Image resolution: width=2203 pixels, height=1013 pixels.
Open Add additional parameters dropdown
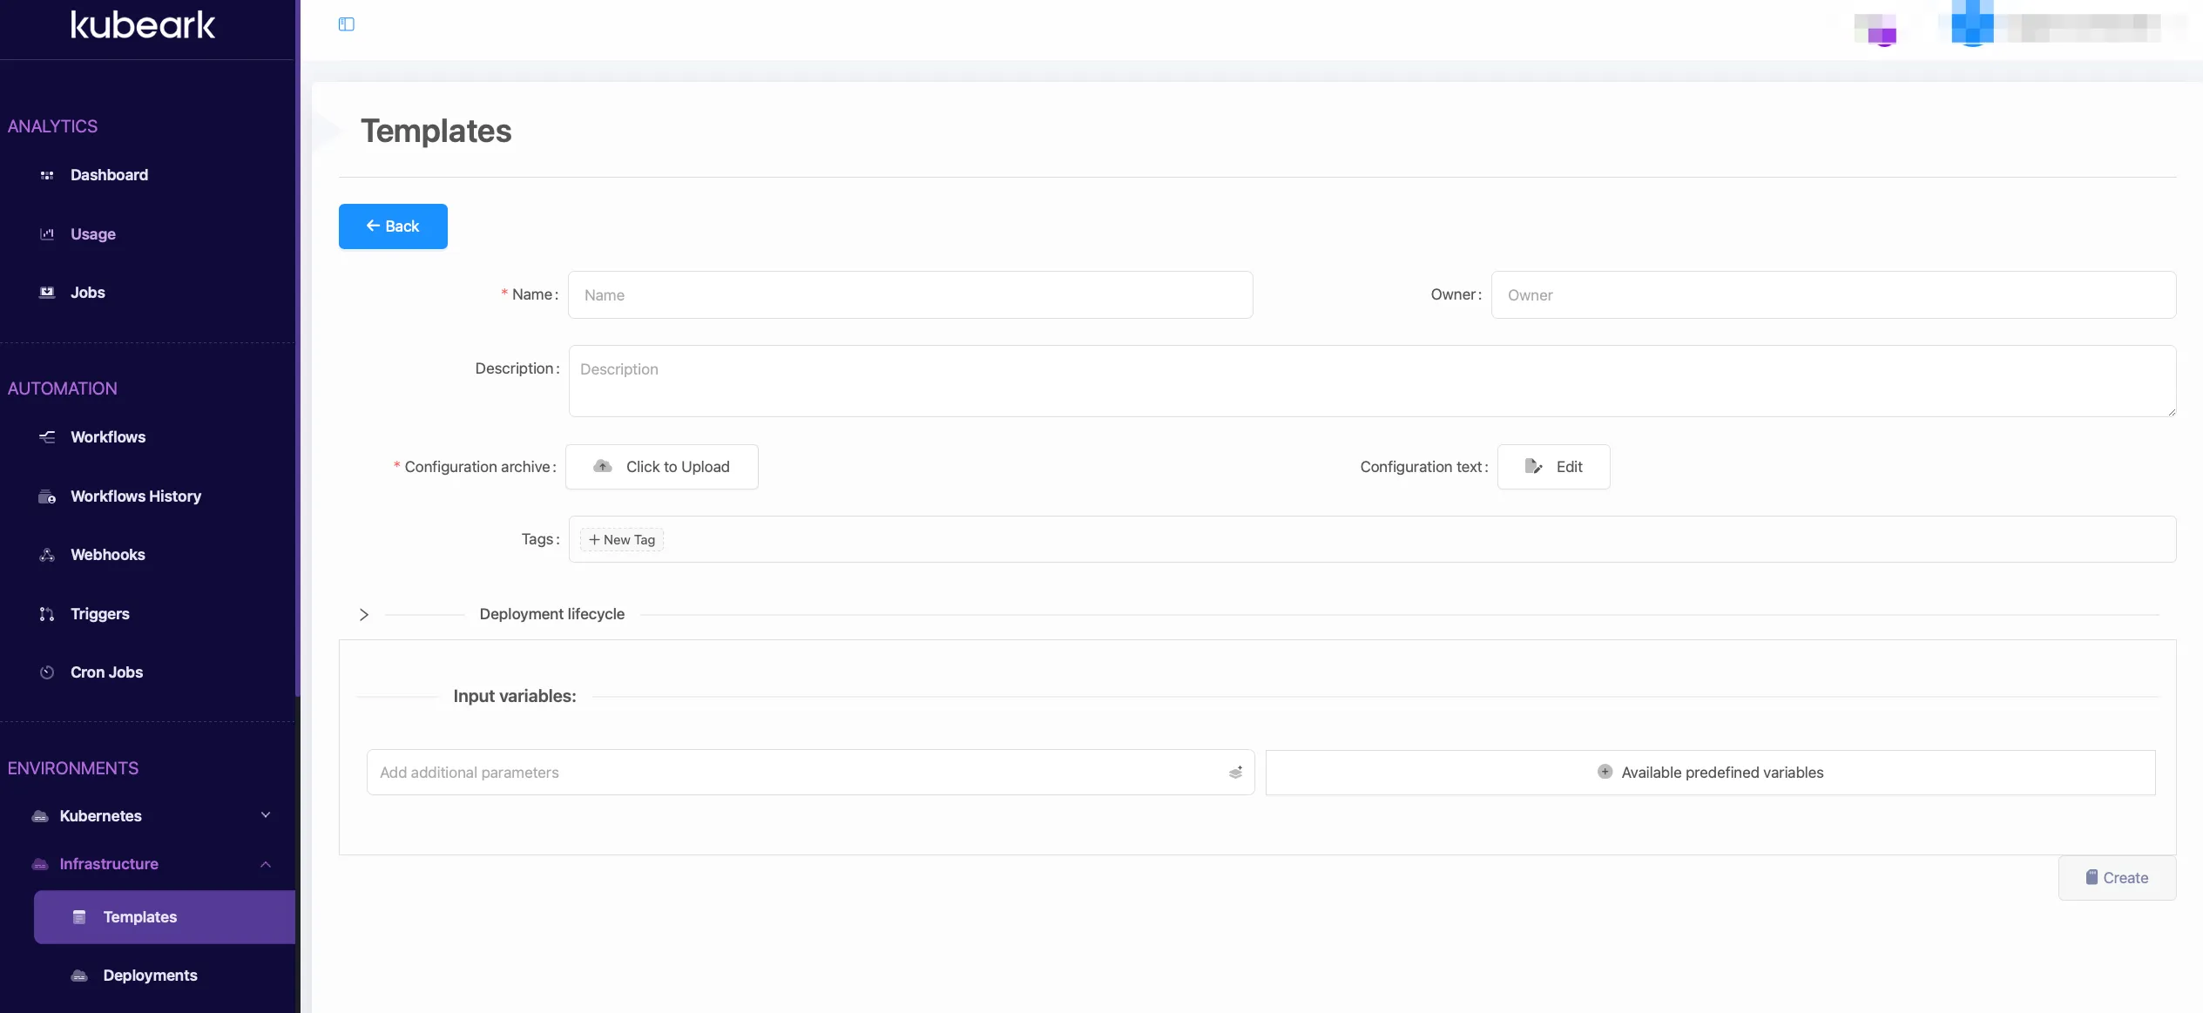(810, 773)
